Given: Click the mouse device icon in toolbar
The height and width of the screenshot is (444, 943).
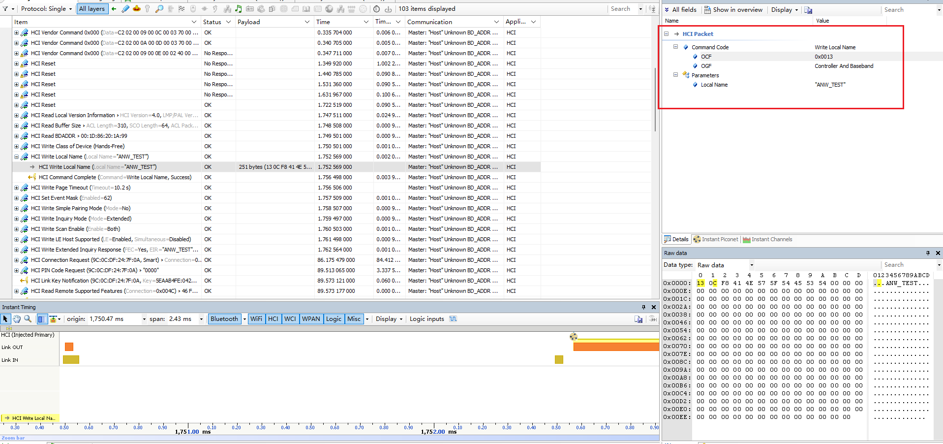Looking at the screenshot, I should click(193, 9).
